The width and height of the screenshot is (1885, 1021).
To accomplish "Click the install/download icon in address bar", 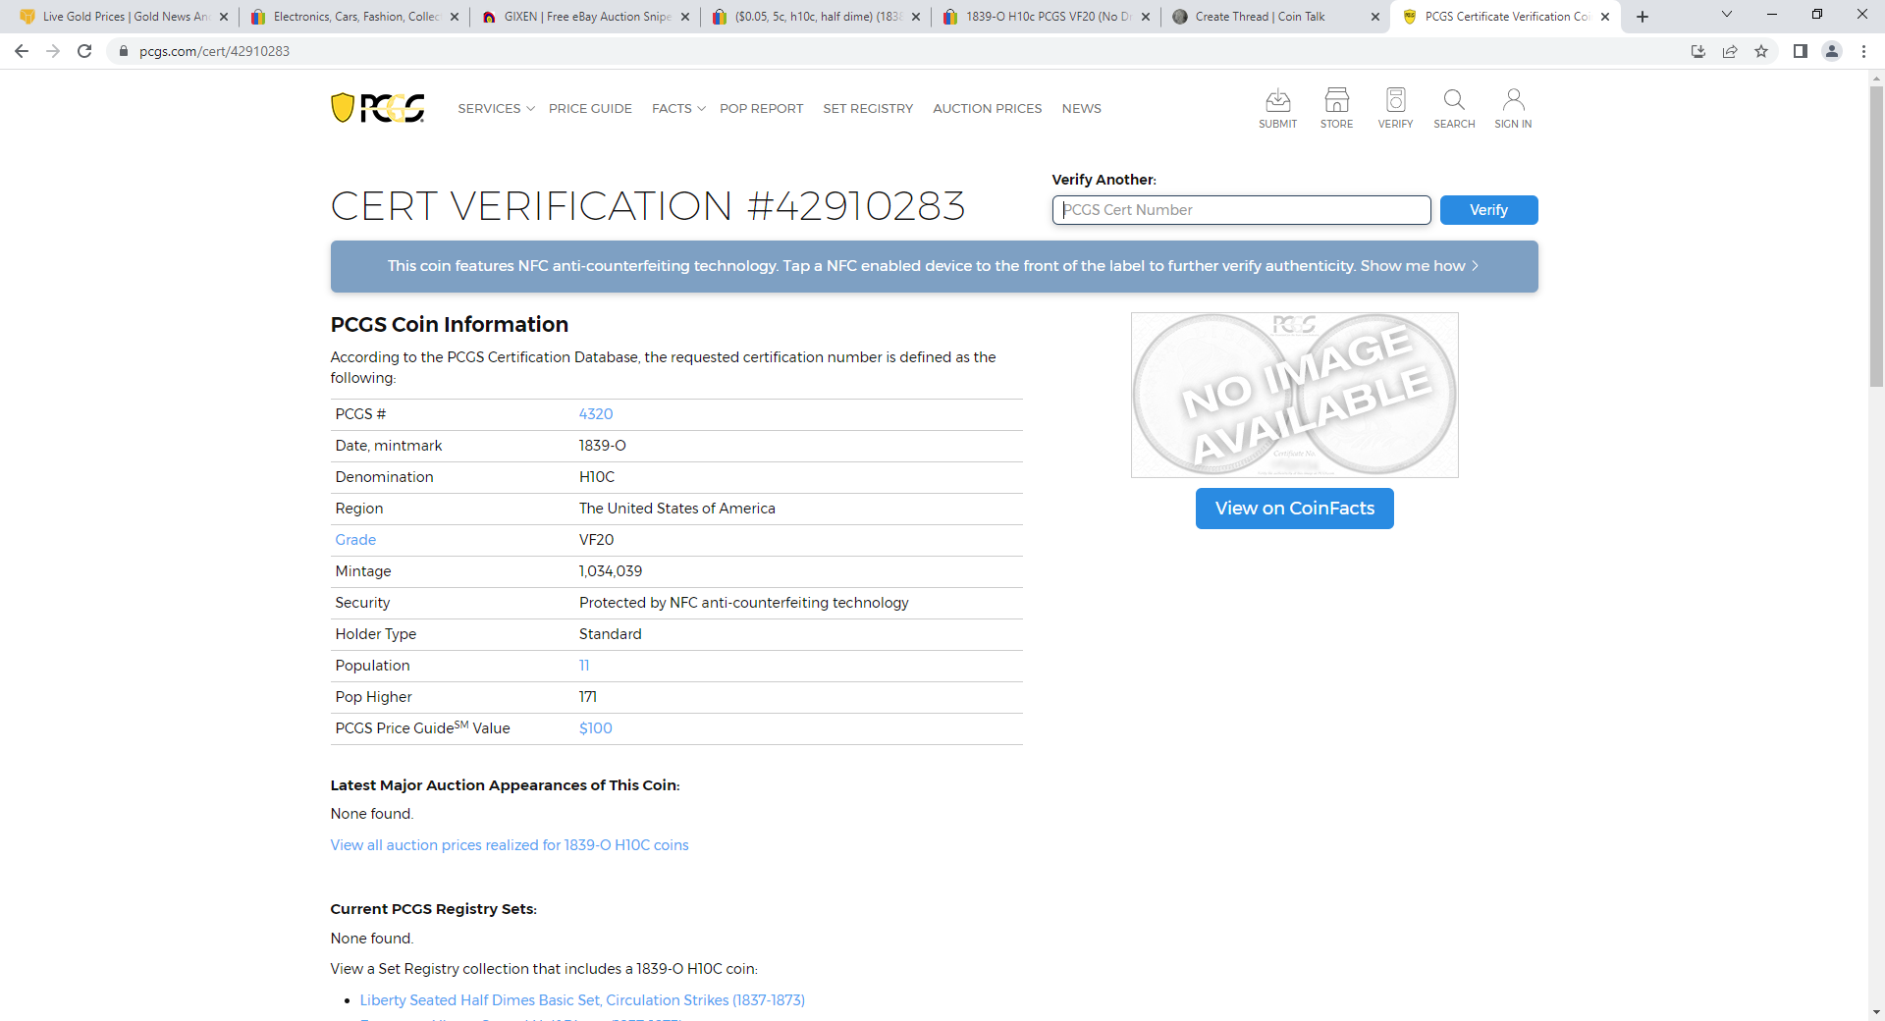I will click(x=1698, y=51).
